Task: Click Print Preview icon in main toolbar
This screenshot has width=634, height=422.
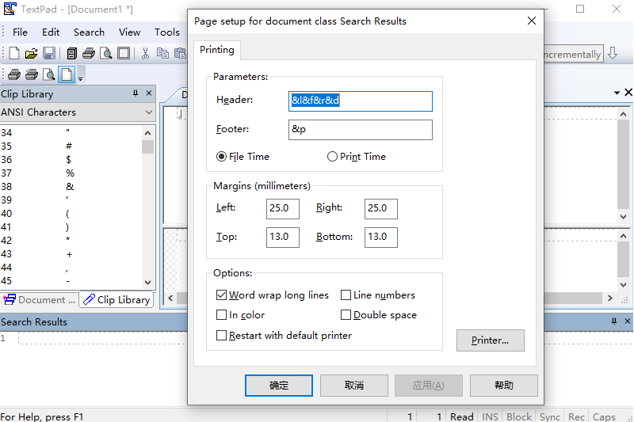Action: (106, 54)
